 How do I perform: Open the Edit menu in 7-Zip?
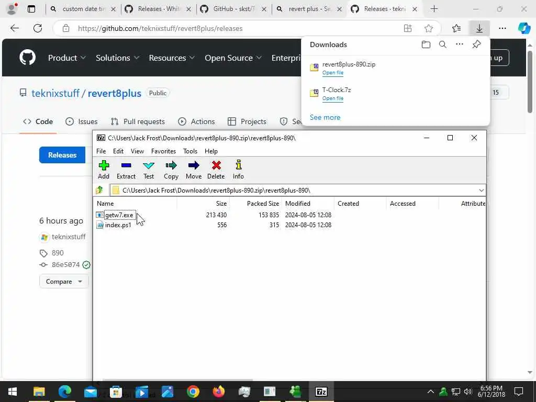point(118,151)
